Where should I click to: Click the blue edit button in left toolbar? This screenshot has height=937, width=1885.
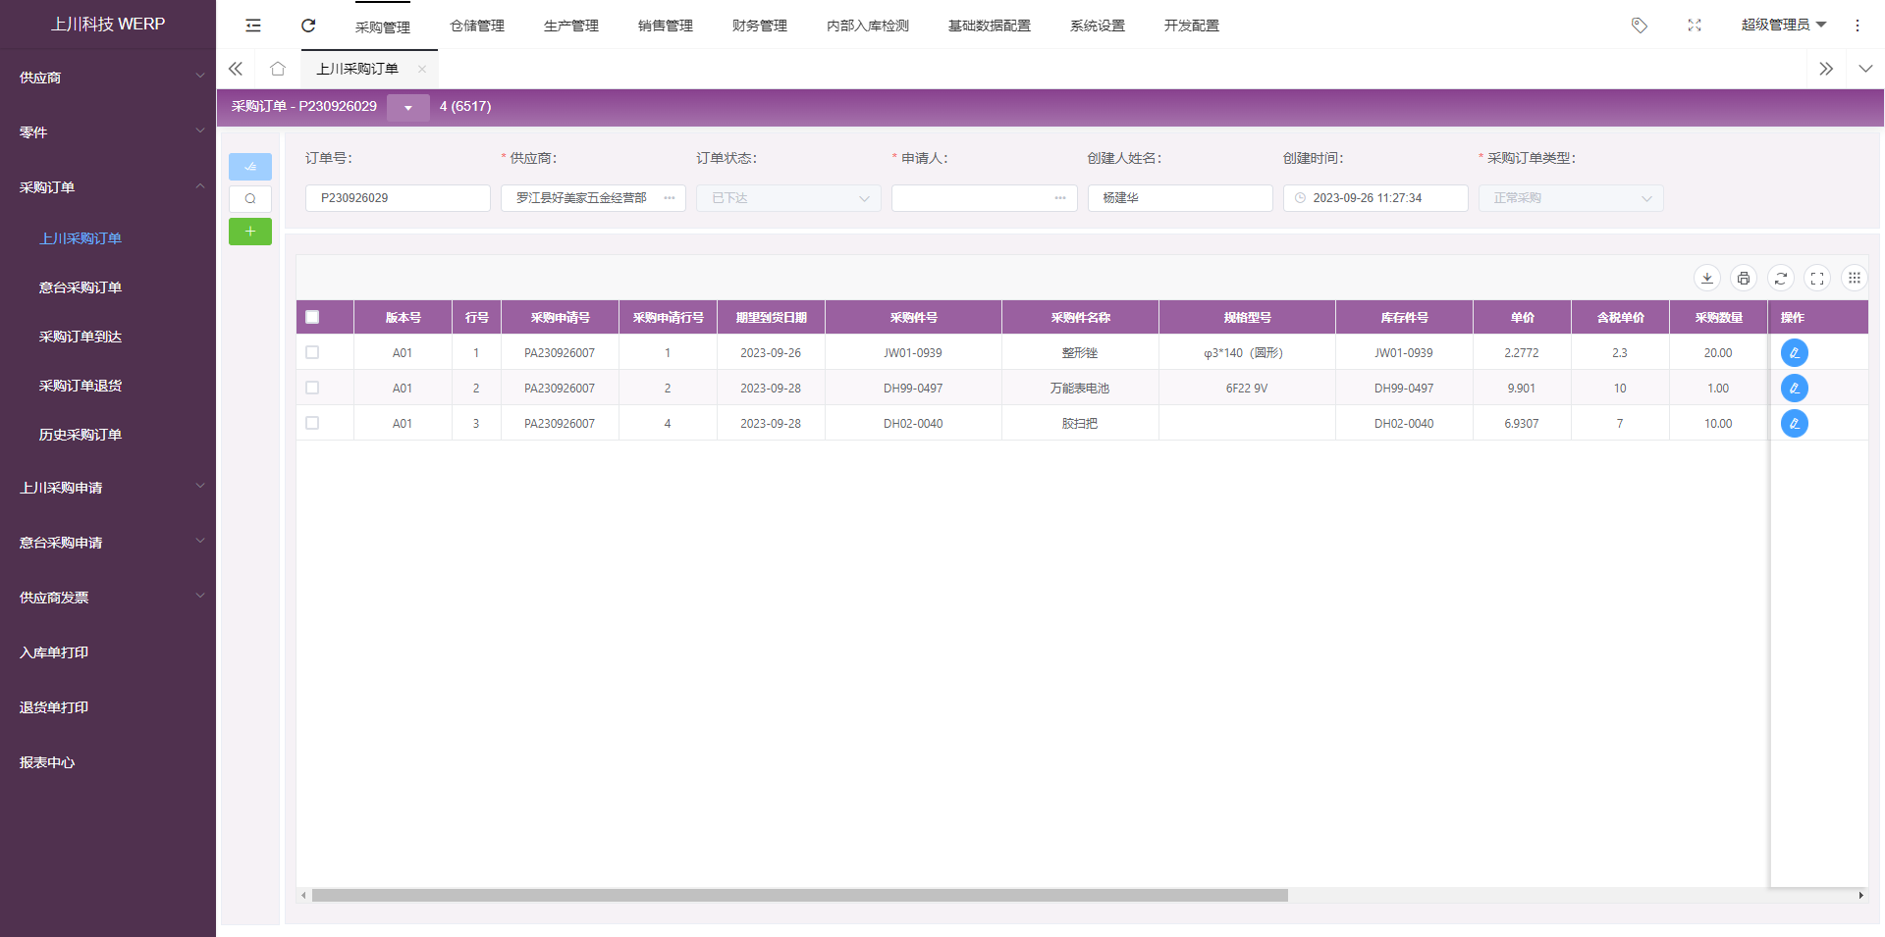point(250,167)
